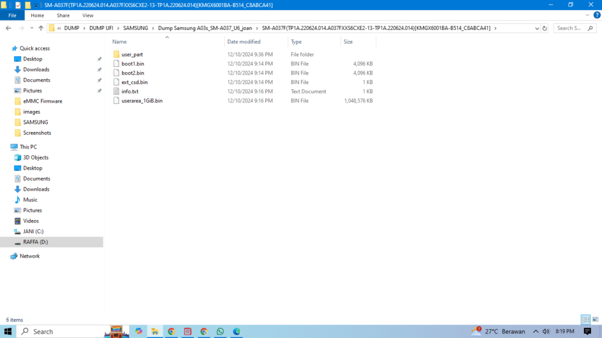The image size is (602, 338).
Task: Click the DUMP breadcrumb segment
Action: (x=71, y=28)
